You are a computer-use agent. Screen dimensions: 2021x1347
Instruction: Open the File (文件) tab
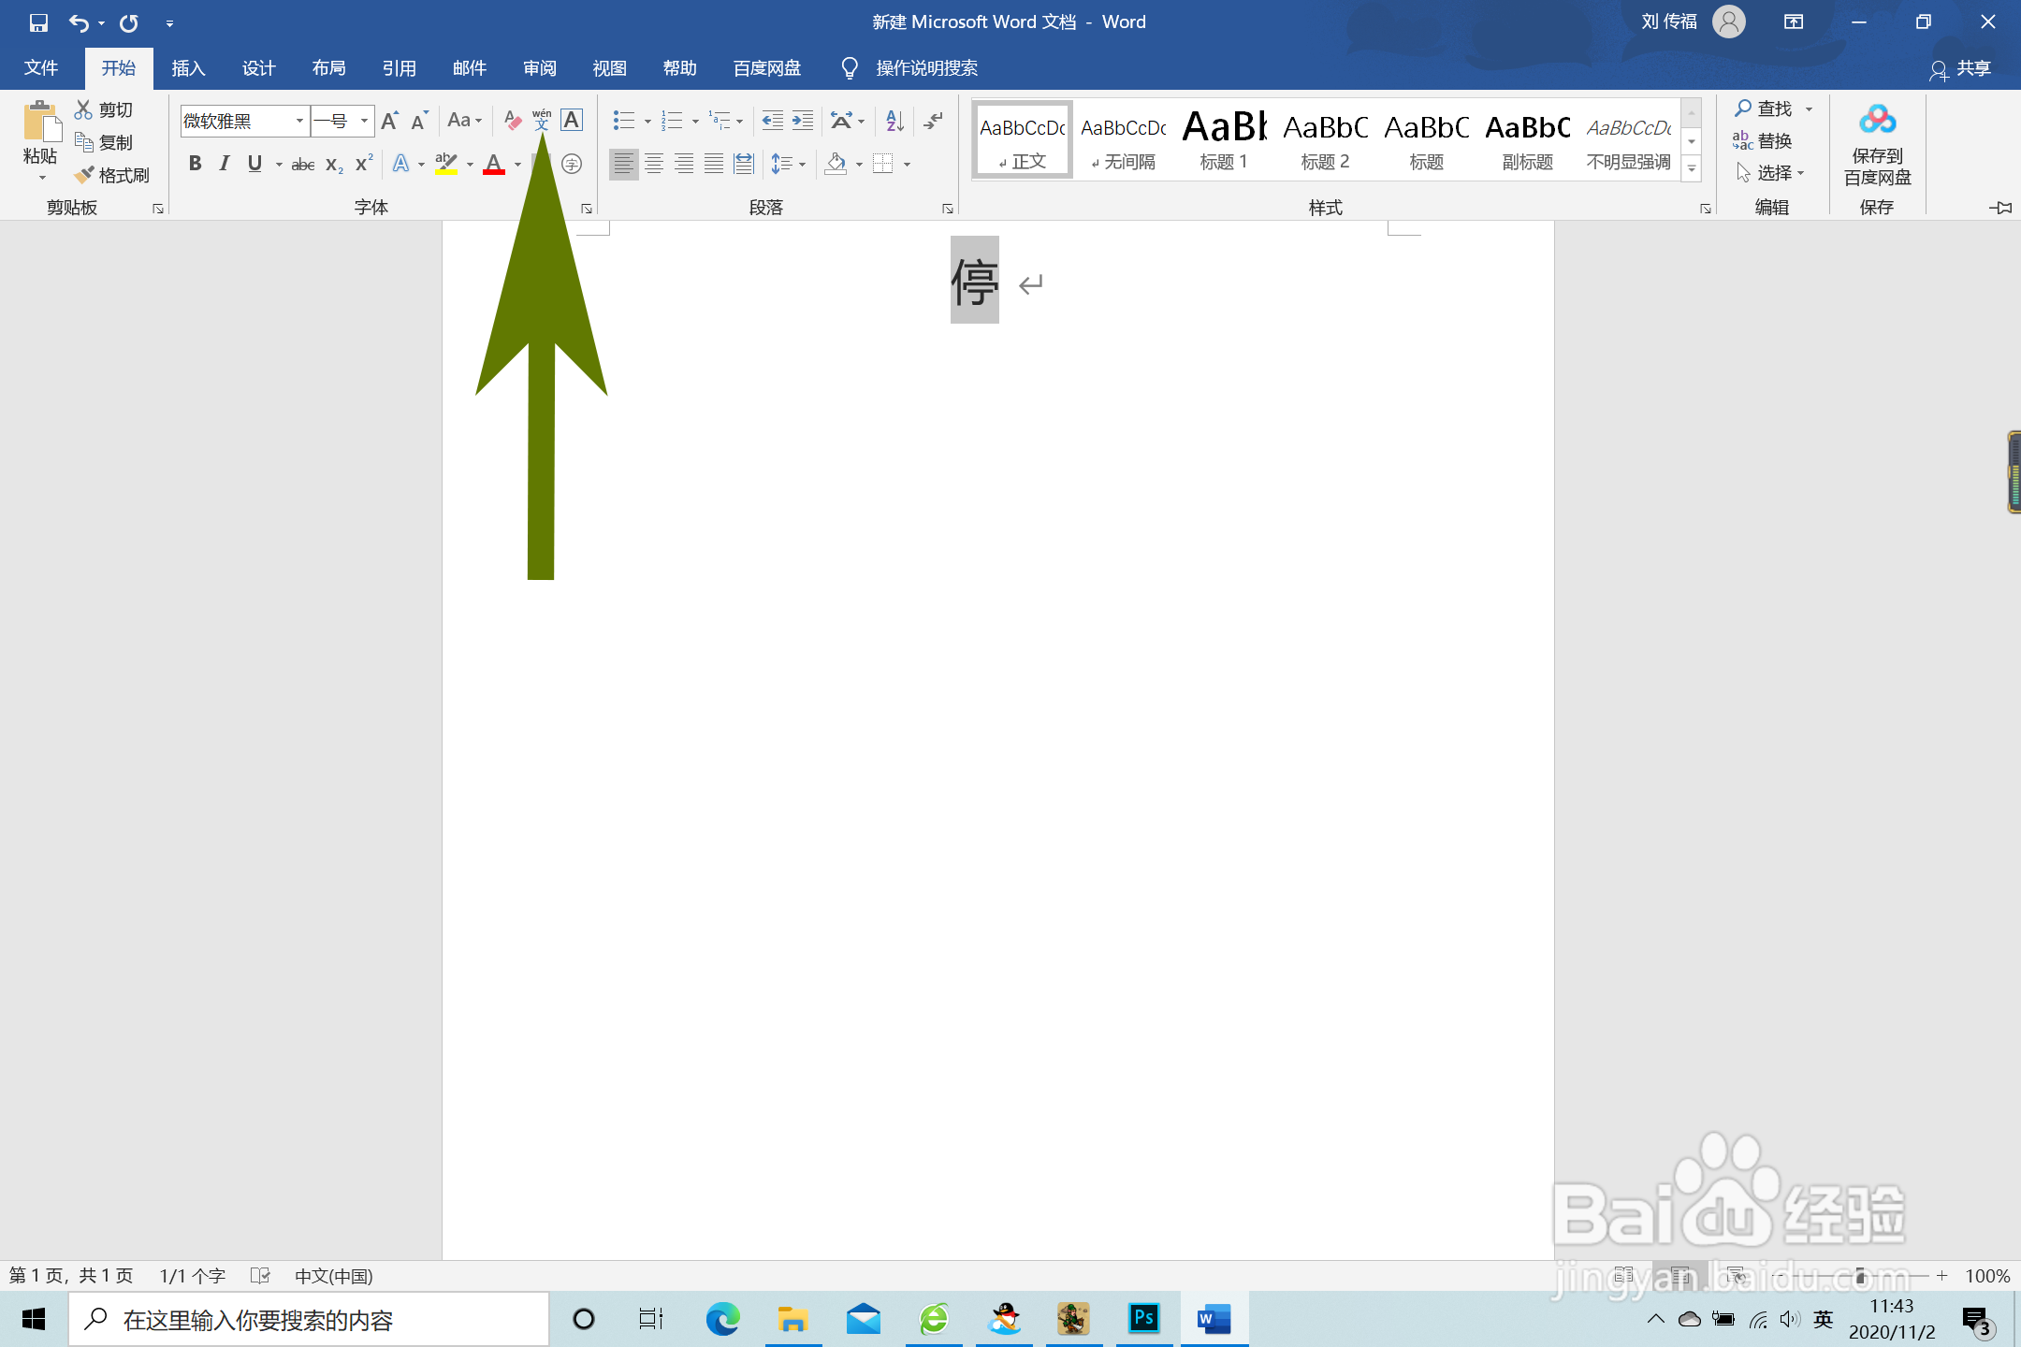pyautogui.click(x=41, y=68)
